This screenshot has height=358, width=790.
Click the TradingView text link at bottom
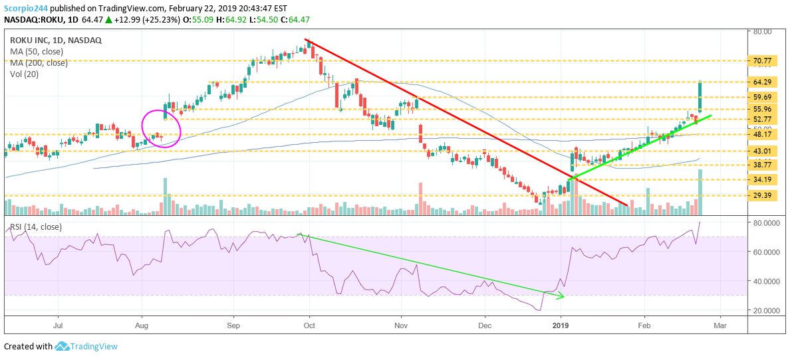[x=96, y=346]
